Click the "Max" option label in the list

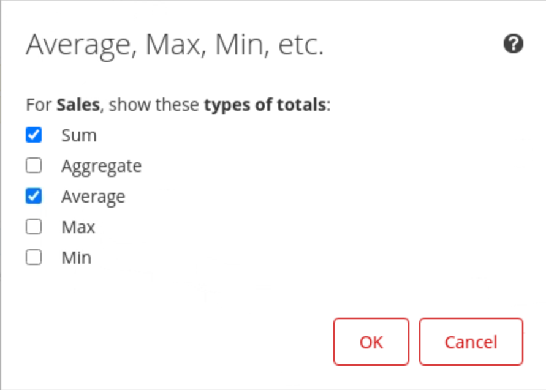(x=78, y=228)
